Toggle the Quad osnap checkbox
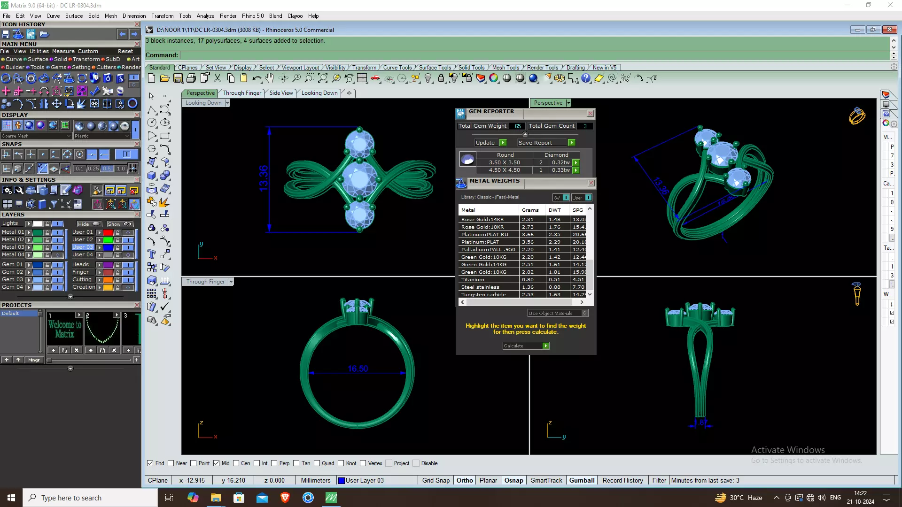Screen dimensions: 902x507 pos(317,463)
